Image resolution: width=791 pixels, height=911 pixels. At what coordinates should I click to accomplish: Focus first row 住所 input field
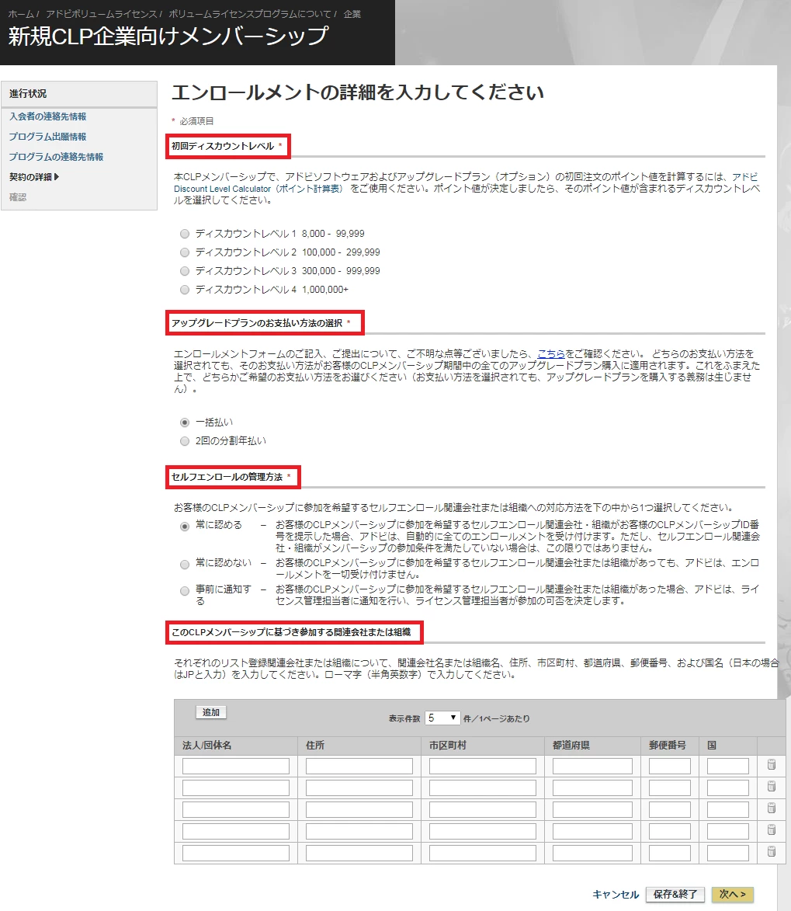(359, 766)
